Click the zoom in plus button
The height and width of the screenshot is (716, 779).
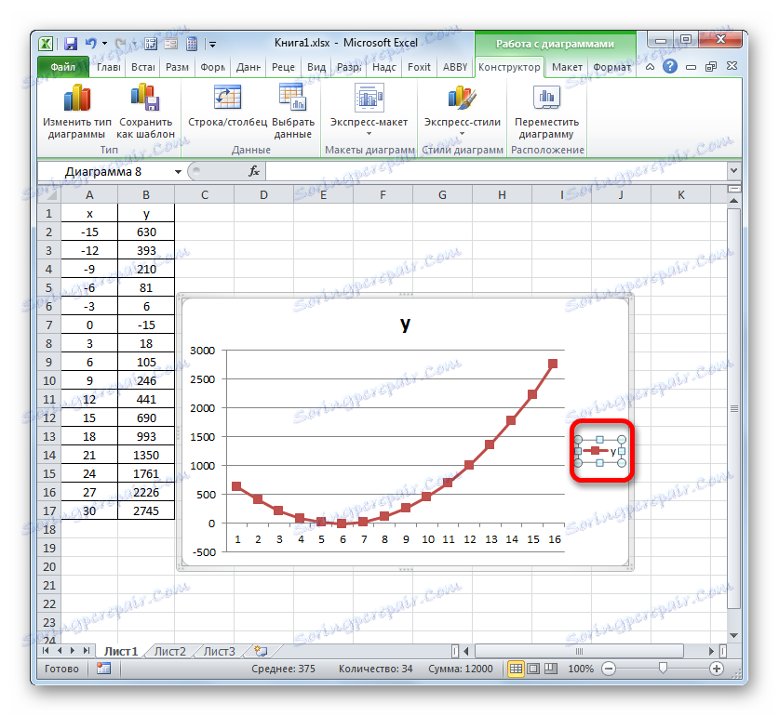coord(717,669)
